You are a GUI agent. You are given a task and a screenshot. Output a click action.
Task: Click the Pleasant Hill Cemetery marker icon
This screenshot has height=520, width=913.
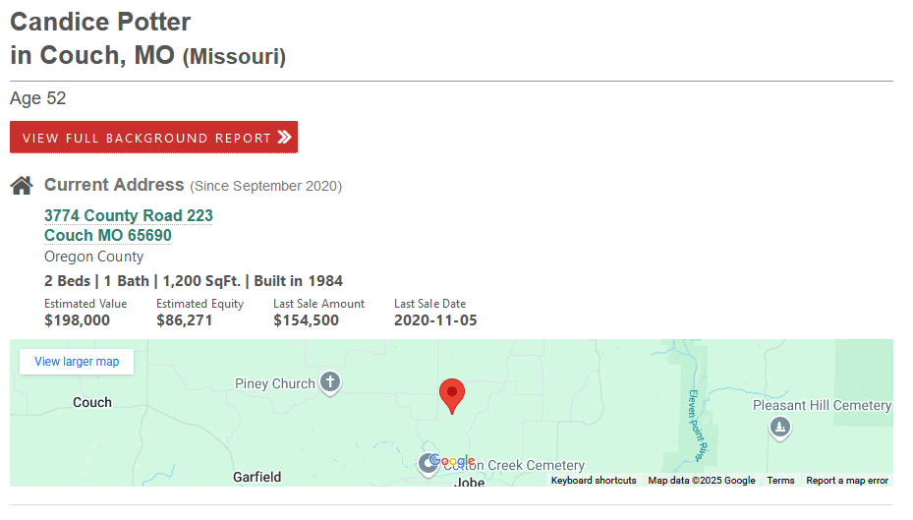(x=780, y=428)
